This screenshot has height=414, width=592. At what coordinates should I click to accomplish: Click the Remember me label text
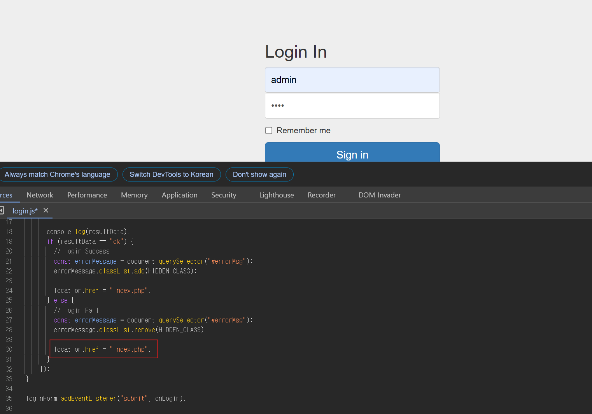point(304,130)
